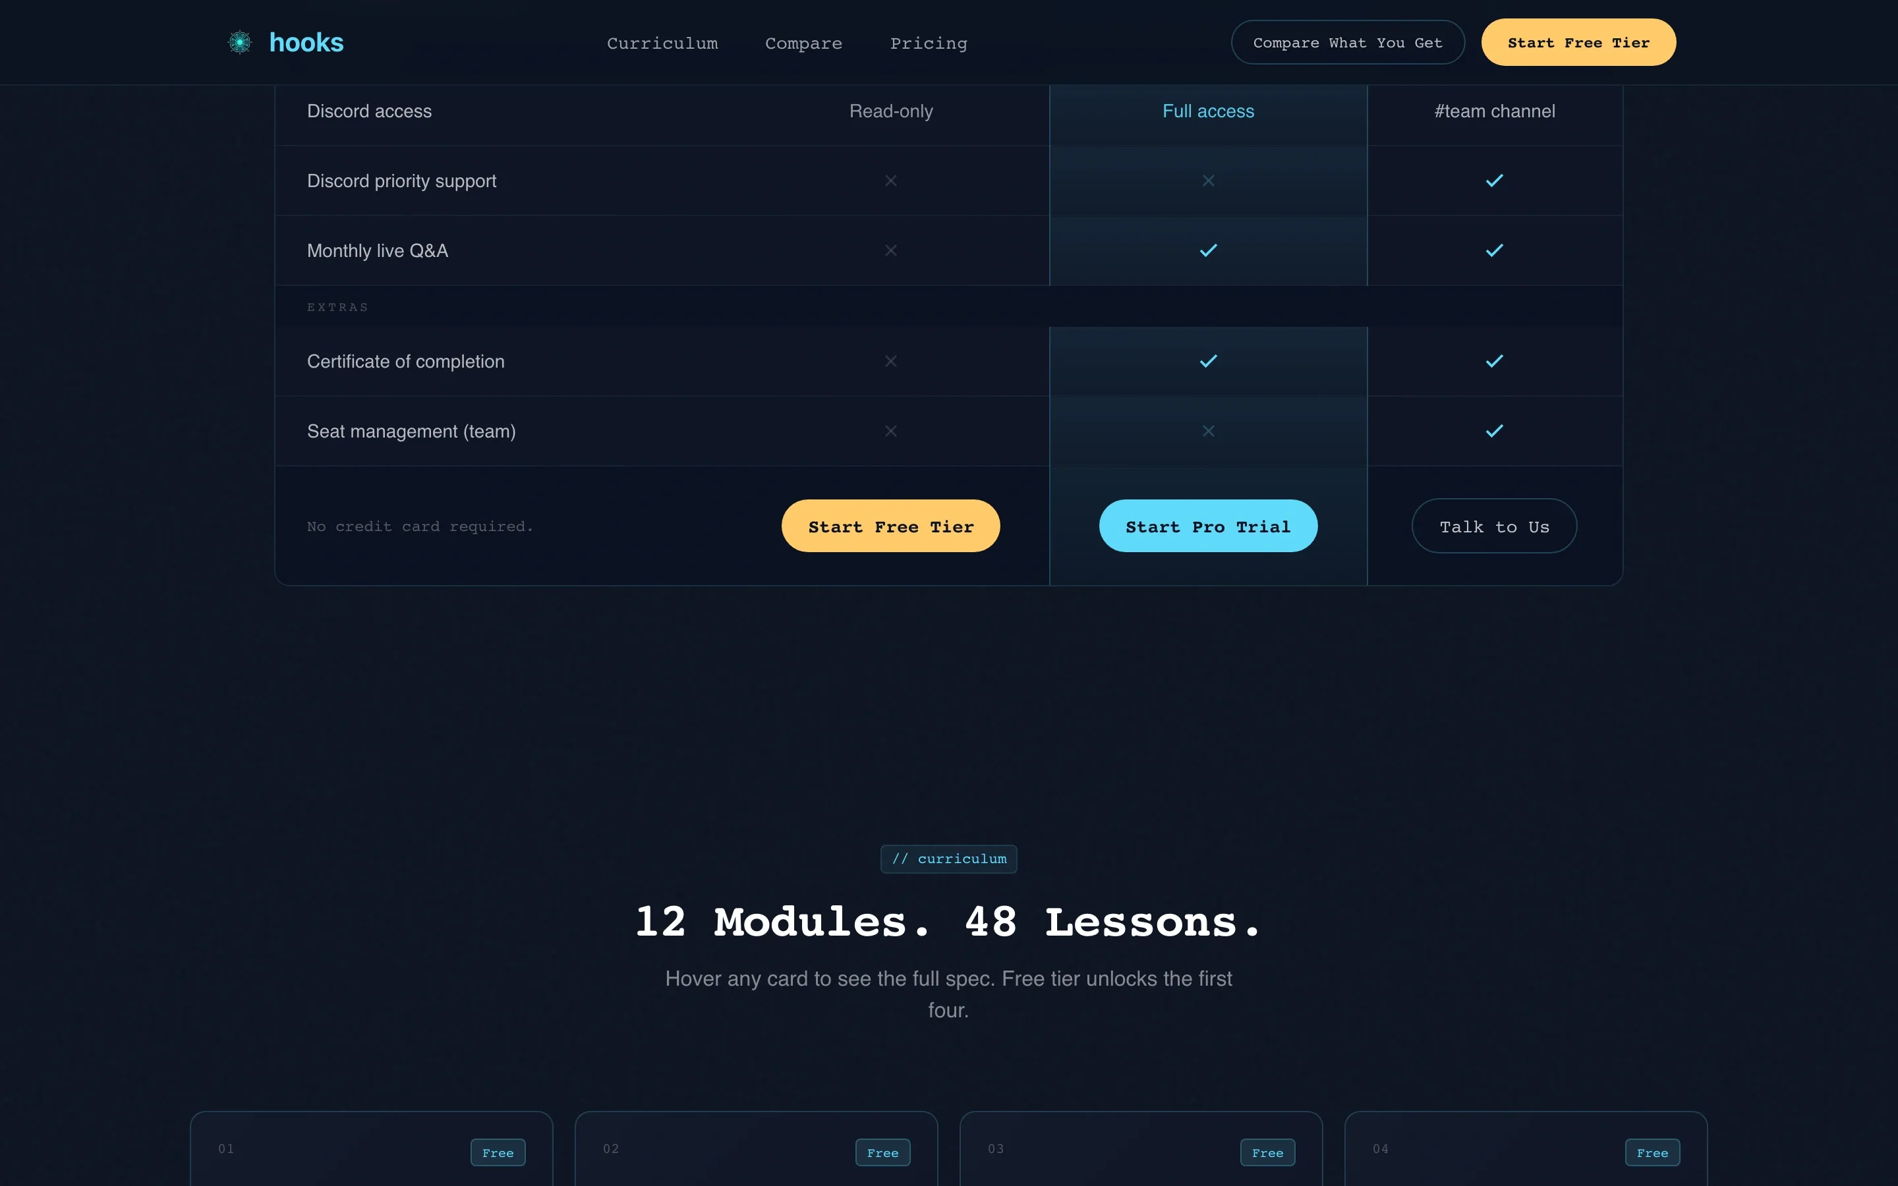The image size is (1898, 1186).
Task: Click the Read-only cell
Action: point(891,111)
